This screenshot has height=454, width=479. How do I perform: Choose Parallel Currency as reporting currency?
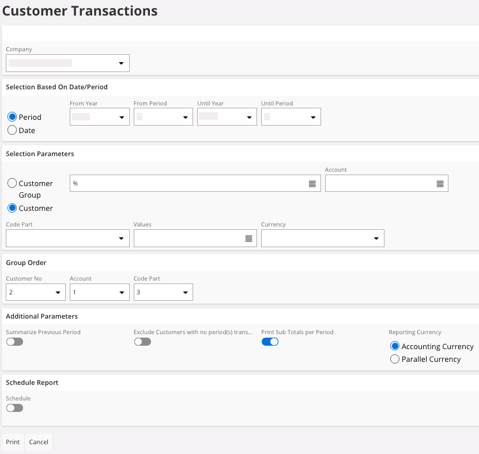click(395, 359)
